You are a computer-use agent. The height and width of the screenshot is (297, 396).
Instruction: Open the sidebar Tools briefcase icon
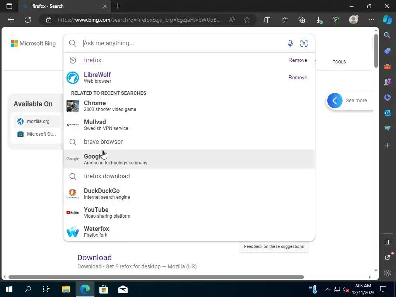coord(387,67)
